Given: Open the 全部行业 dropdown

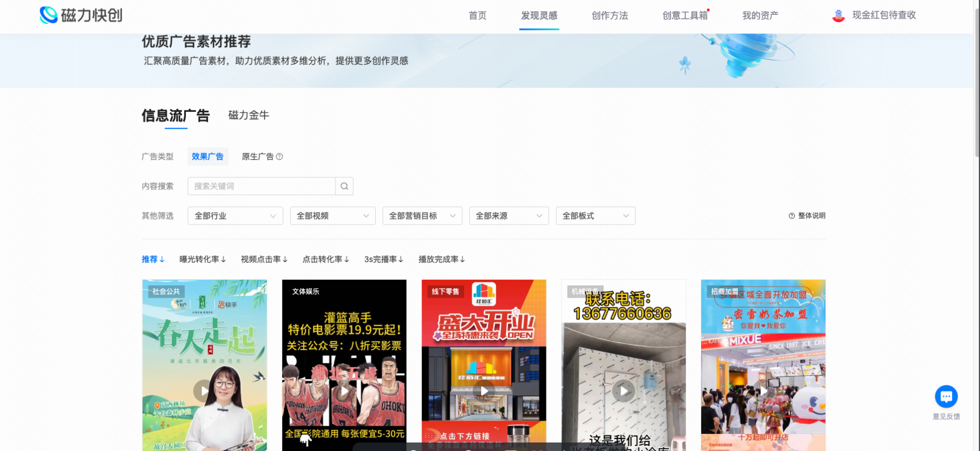Looking at the screenshot, I should 235,216.
